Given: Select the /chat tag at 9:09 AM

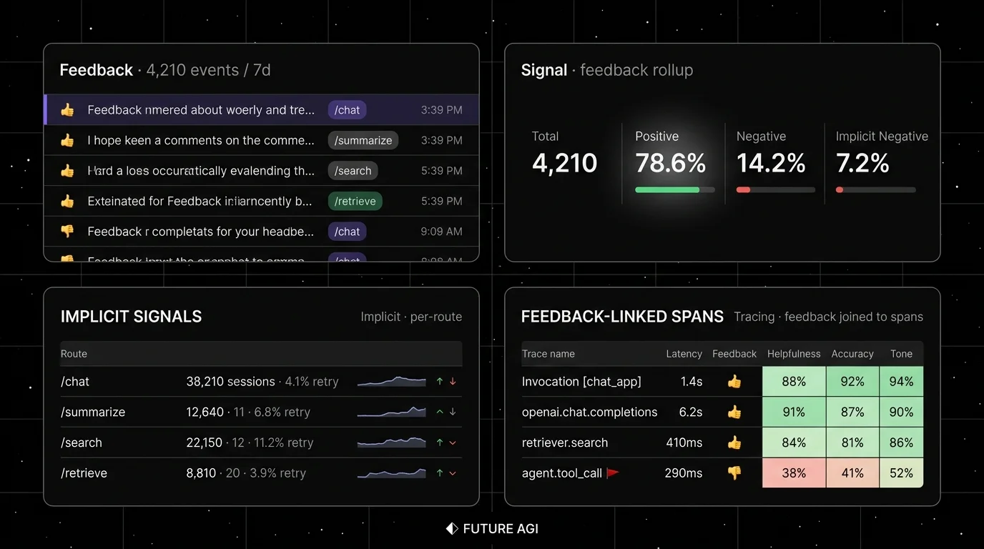Looking at the screenshot, I should 348,232.
